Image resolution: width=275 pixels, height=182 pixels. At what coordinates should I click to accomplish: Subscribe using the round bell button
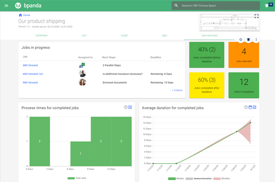(248, 39)
